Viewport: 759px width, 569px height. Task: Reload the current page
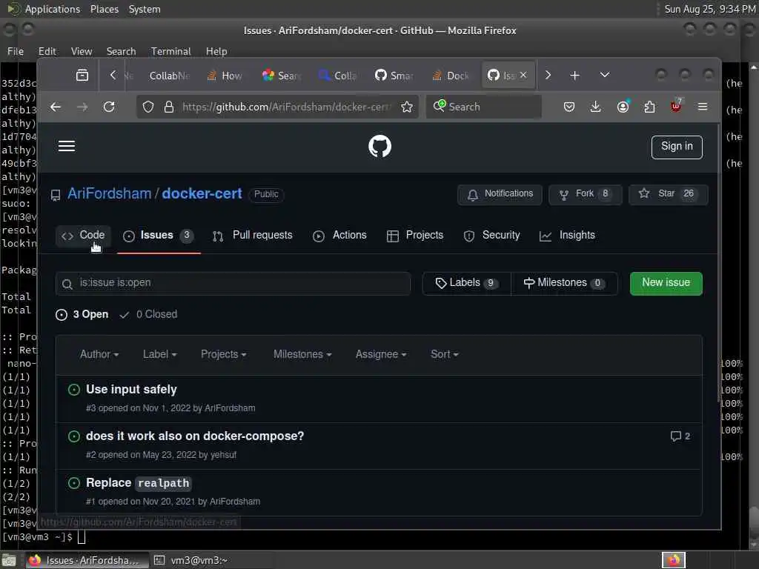pyautogui.click(x=109, y=107)
